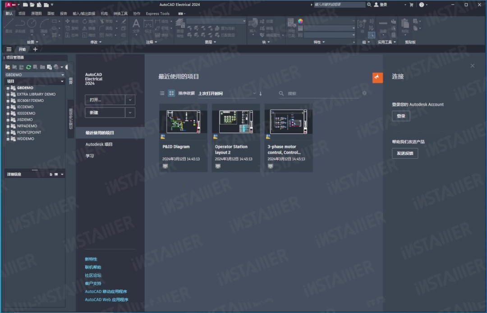The image size is (487, 313).
Task: Switch recent projects to grid view
Action: pyautogui.click(x=171, y=93)
